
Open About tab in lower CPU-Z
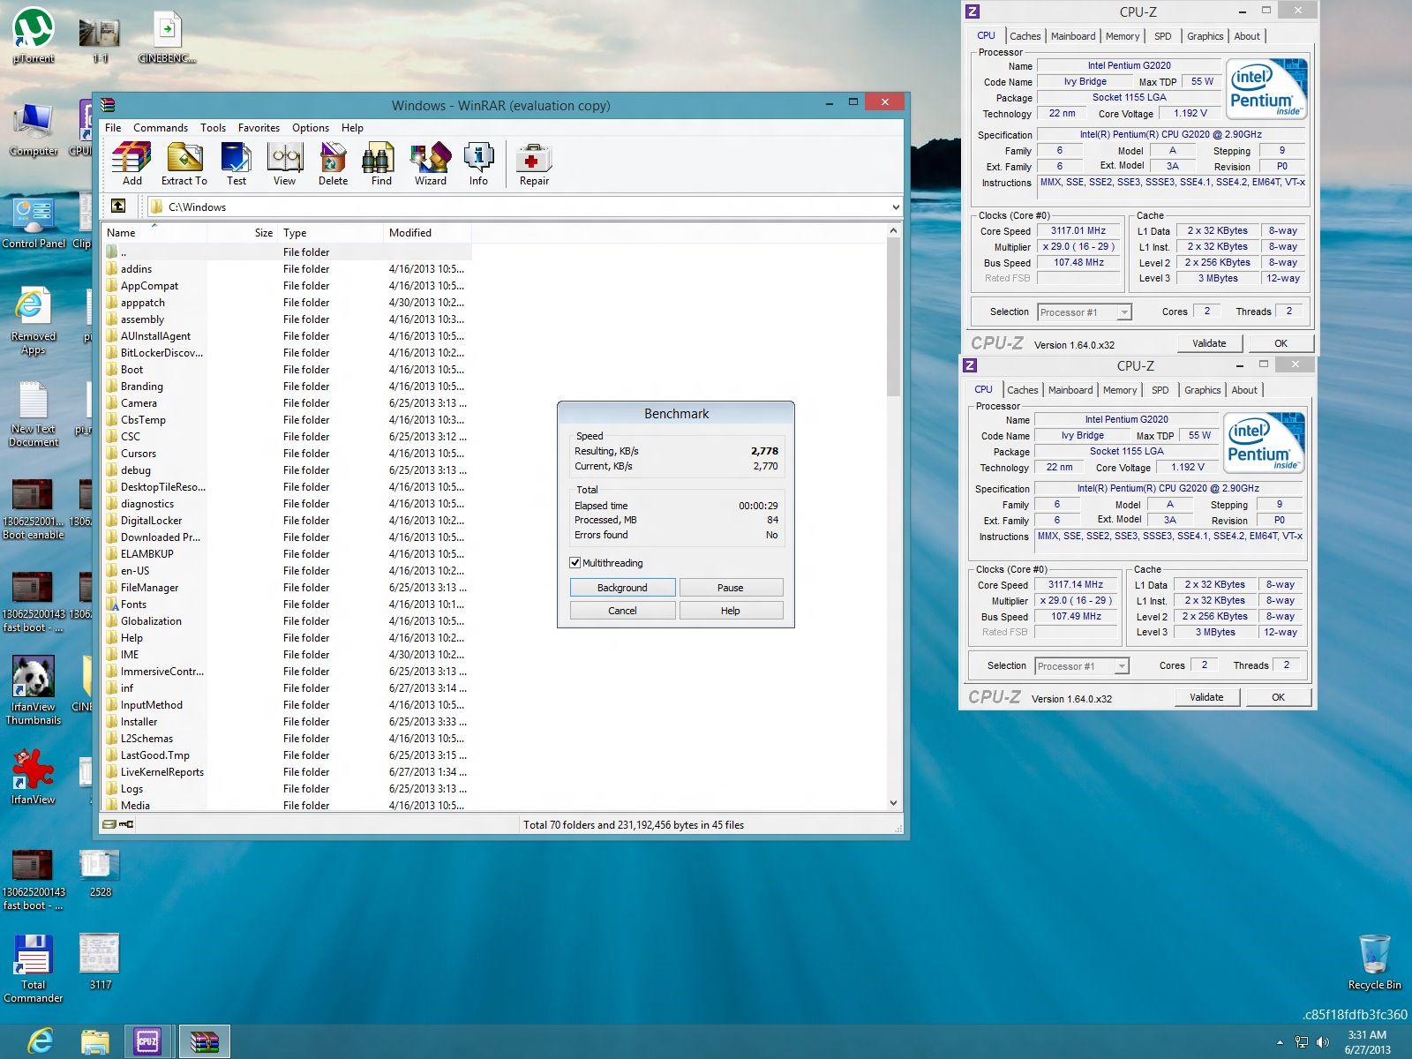1244,390
